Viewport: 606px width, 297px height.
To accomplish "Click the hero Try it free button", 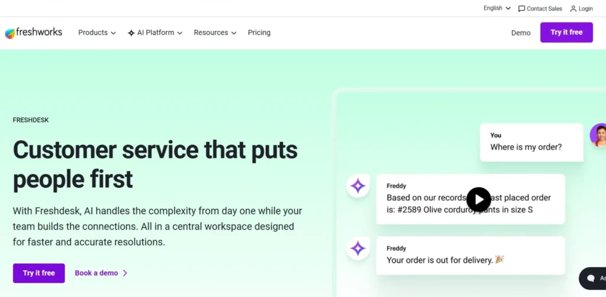I will [38, 273].
